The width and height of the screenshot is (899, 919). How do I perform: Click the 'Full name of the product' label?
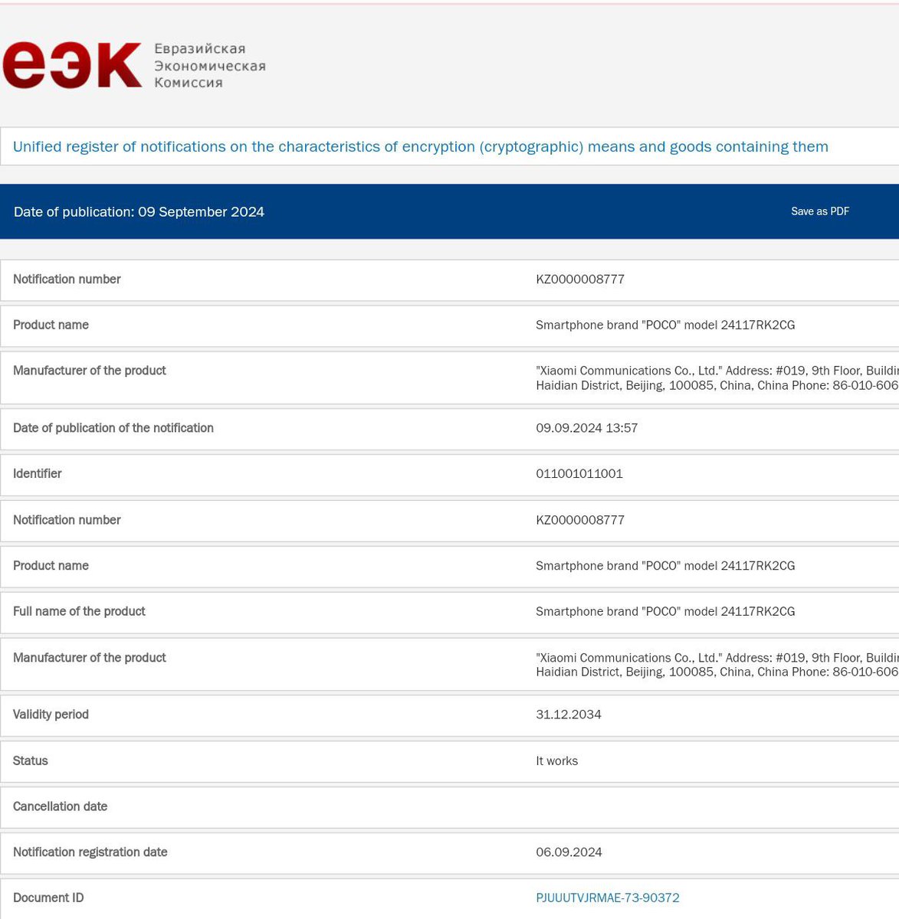click(79, 611)
